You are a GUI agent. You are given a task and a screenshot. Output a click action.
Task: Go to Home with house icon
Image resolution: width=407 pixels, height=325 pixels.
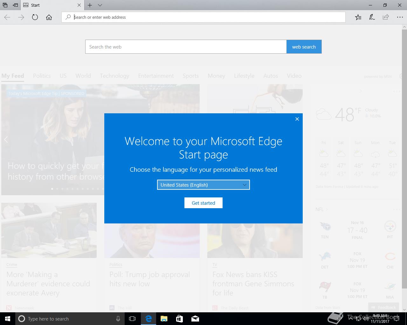click(x=49, y=17)
